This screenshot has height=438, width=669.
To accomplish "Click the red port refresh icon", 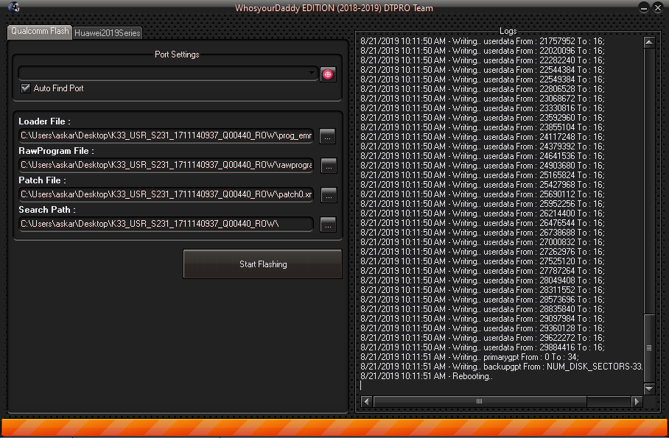I will point(328,74).
